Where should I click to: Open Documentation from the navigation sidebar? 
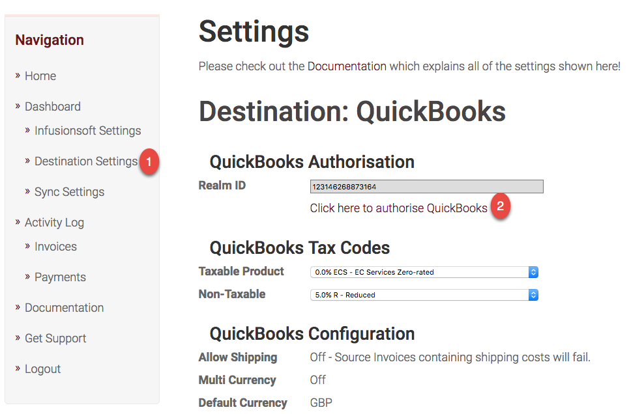[x=64, y=308]
